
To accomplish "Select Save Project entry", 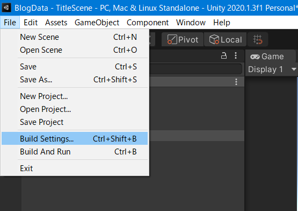I will [75, 122].
